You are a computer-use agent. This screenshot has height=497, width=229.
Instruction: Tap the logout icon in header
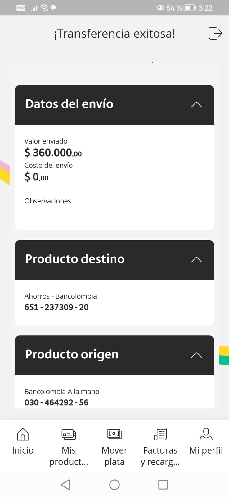pos(215,33)
